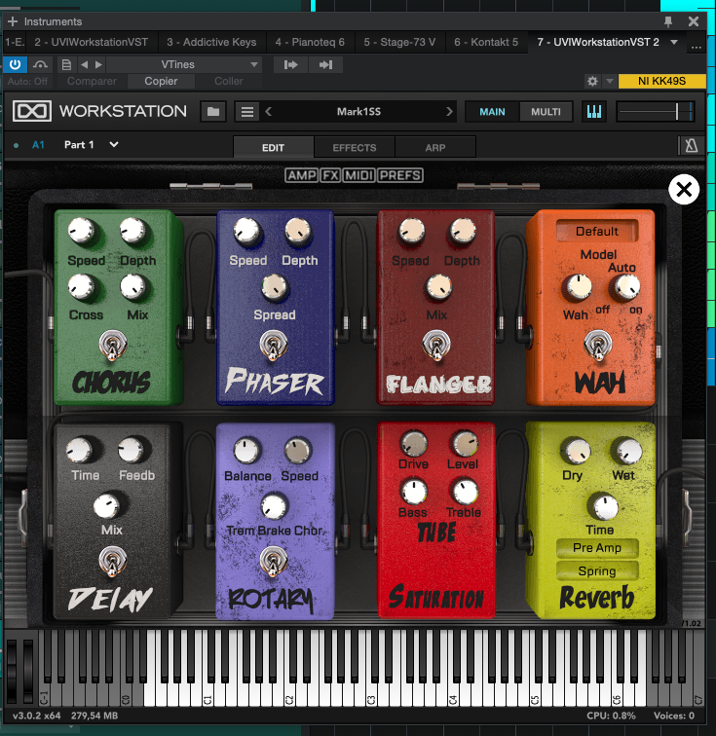Add a new instrument with plus icon

pos(13,21)
